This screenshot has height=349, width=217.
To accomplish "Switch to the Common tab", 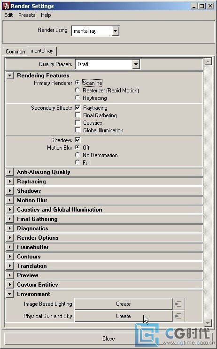I will (15, 52).
